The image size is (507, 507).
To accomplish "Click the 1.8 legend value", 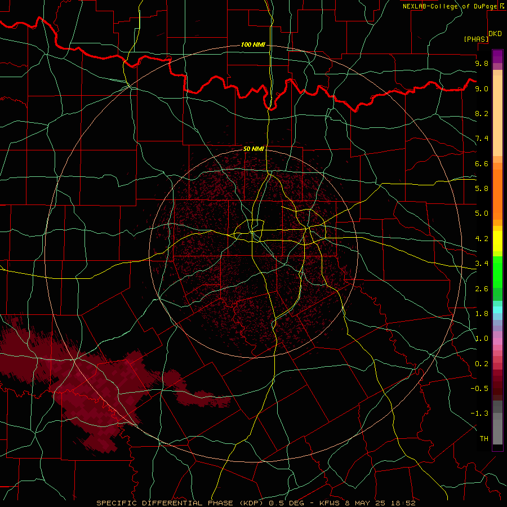I will pos(482,314).
